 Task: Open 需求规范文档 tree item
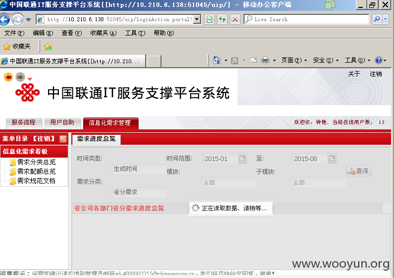(36, 181)
